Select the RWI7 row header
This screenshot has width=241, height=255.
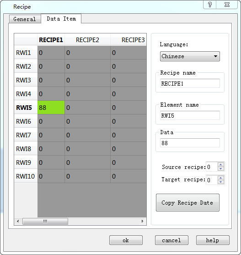[x=26, y=135]
